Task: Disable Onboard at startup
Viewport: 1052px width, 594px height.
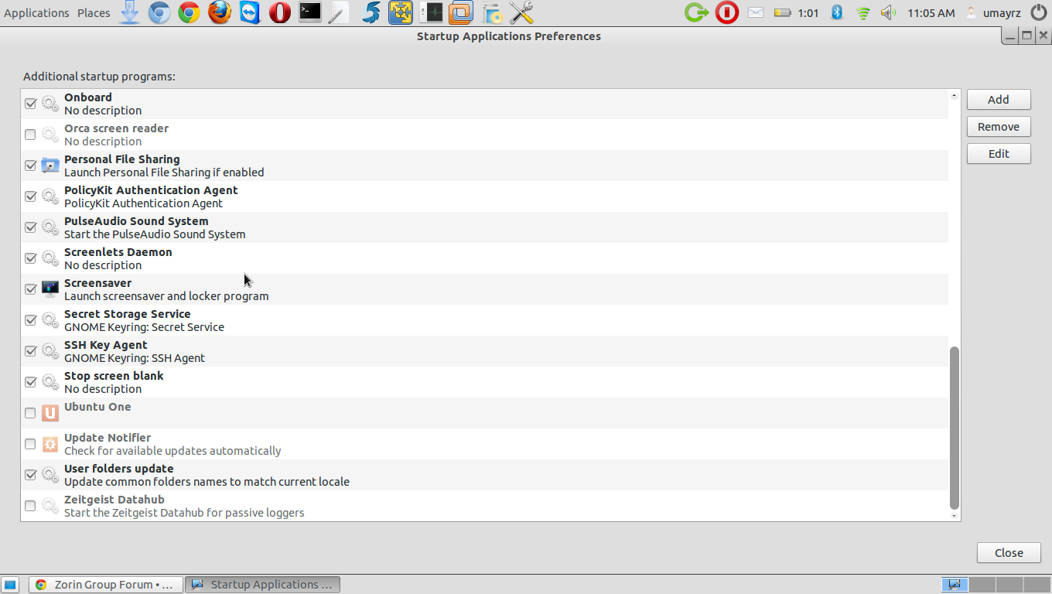Action: tap(31, 104)
